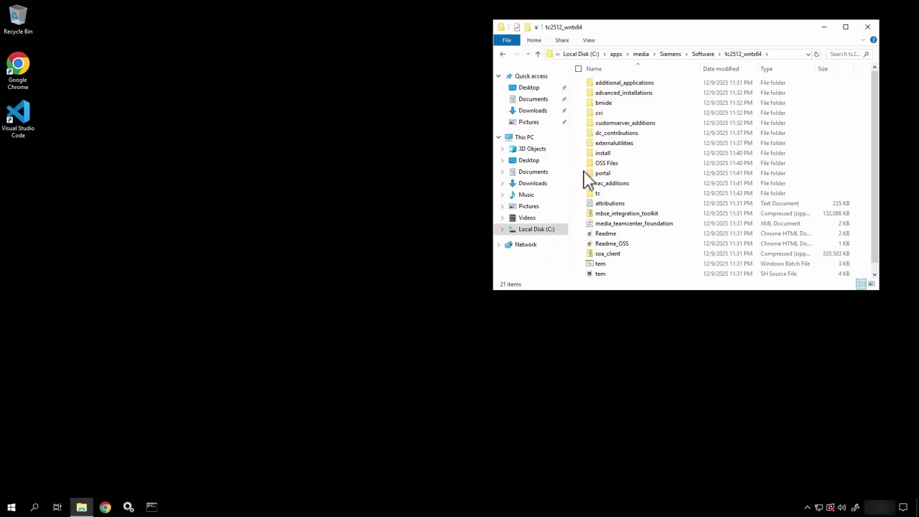Open Explorer help question mark icon
919x517 pixels.
[x=873, y=40]
